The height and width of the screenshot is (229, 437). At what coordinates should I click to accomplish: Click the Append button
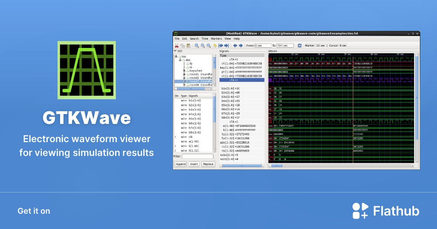[x=181, y=164]
